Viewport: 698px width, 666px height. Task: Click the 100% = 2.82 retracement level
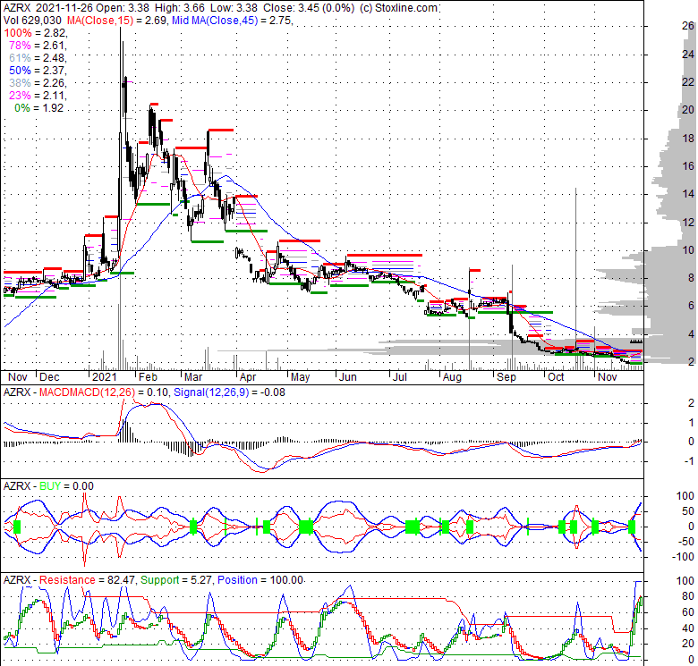(x=35, y=33)
